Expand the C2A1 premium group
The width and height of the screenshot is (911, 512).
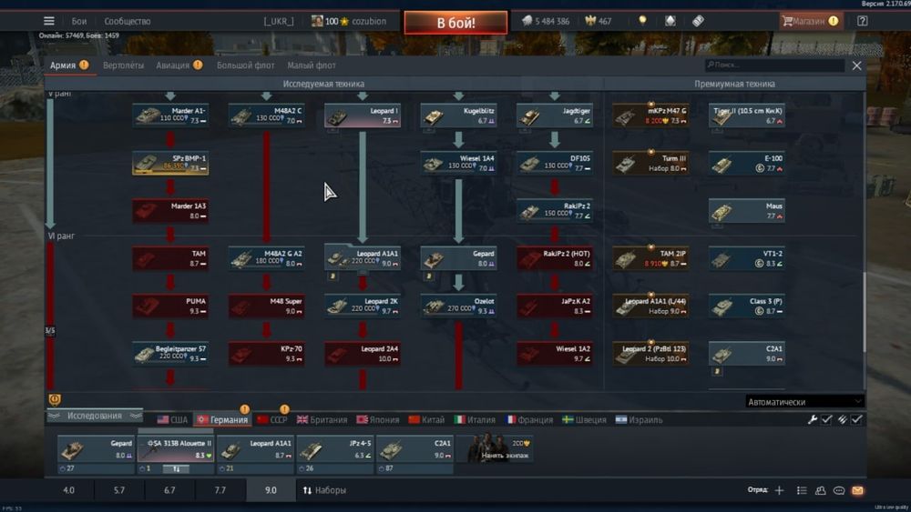[747, 354]
